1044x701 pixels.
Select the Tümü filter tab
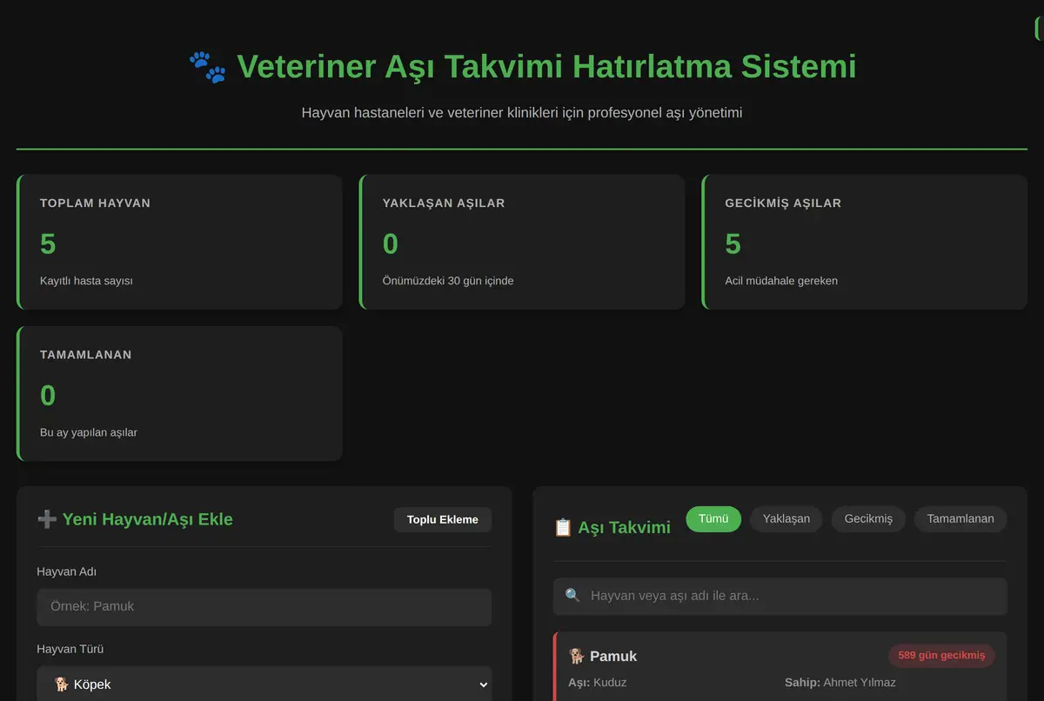tap(713, 518)
